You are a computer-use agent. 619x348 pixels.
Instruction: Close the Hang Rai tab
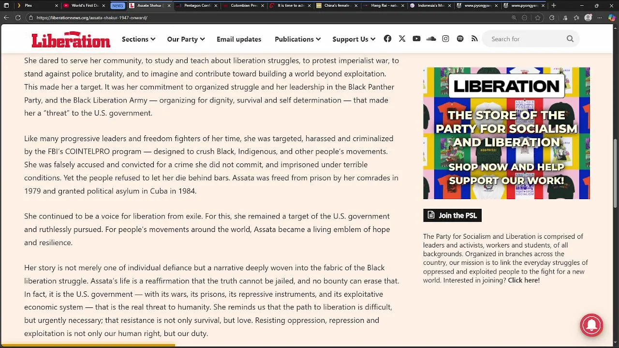click(403, 6)
